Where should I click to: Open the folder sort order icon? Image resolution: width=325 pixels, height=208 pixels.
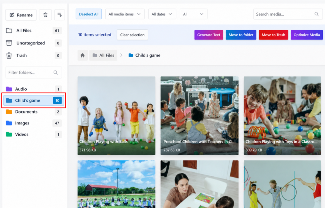pyautogui.click(x=59, y=15)
